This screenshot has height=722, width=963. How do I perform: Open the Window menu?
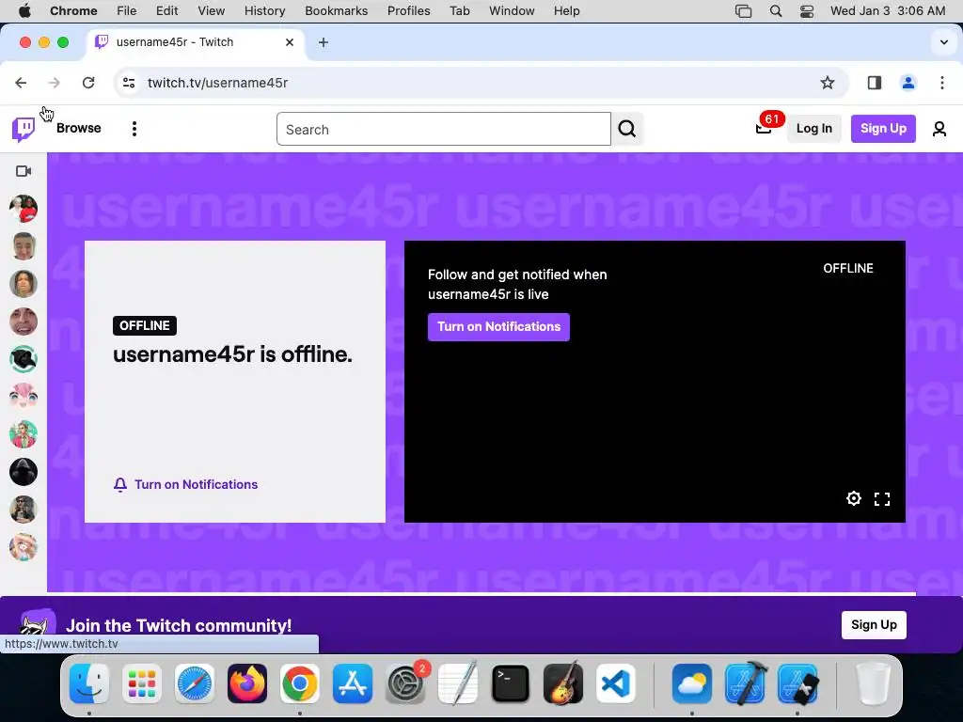coord(512,11)
